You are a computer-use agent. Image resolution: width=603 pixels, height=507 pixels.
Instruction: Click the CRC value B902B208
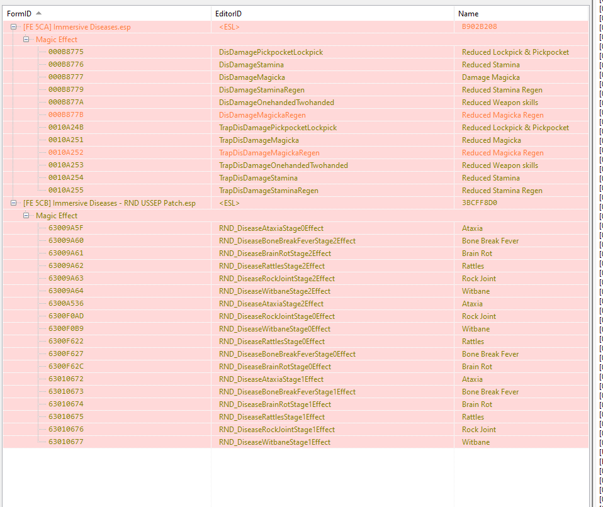point(480,26)
